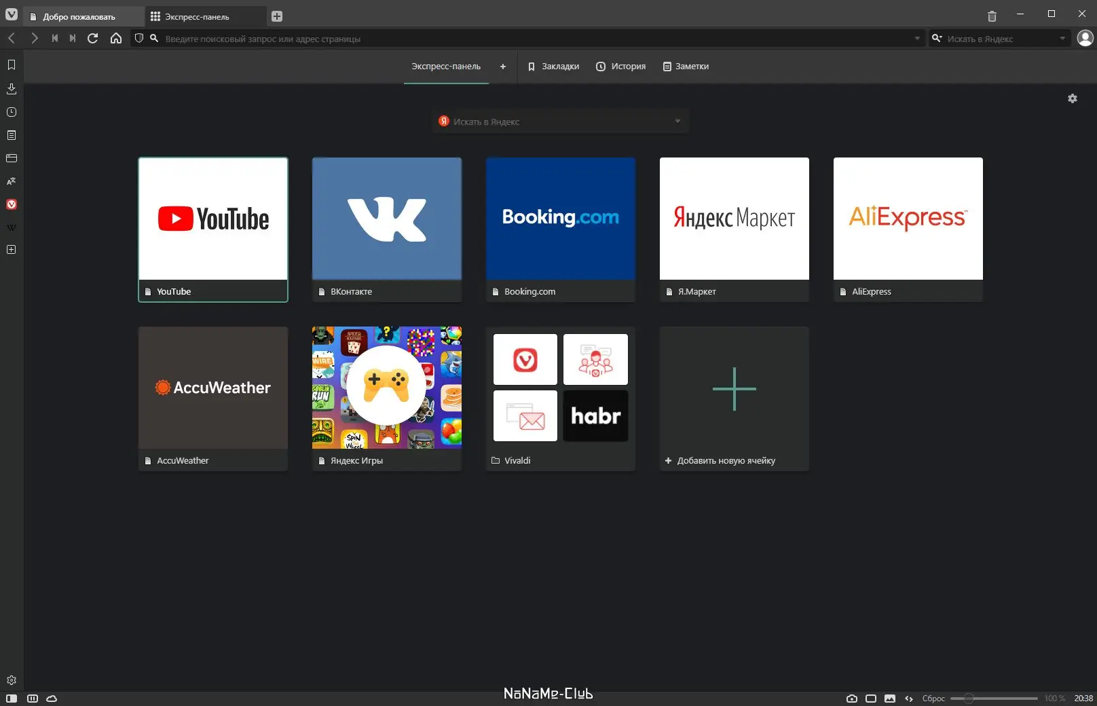Add a new web panel
The width and height of the screenshot is (1097, 706).
click(x=12, y=250)
